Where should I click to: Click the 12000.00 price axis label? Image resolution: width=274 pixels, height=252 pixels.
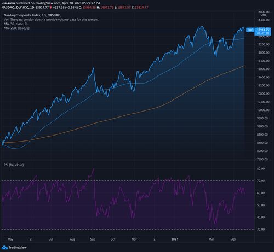[x=263, y=69]
